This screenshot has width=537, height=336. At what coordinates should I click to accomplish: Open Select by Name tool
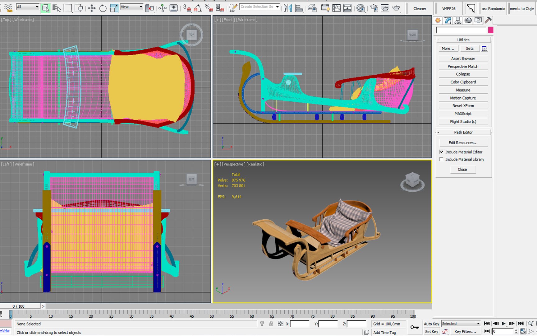coord(57,8)
